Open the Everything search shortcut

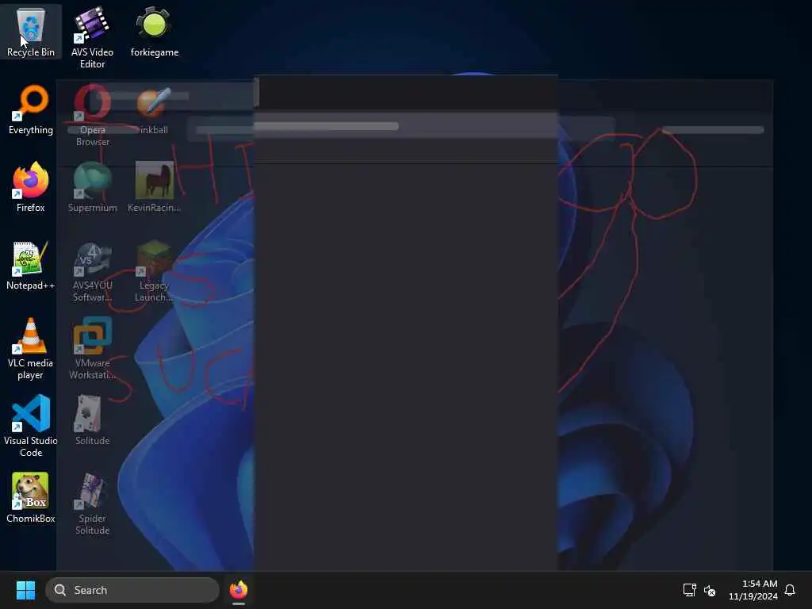(31, 109)
